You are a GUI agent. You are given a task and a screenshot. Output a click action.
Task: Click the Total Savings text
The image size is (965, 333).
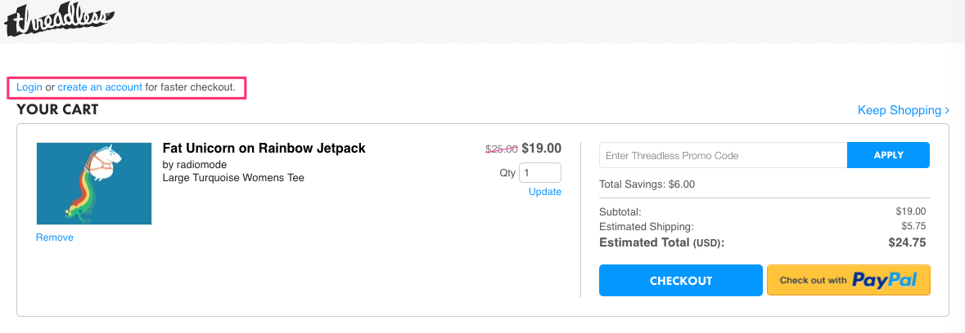tap(647, 184)
